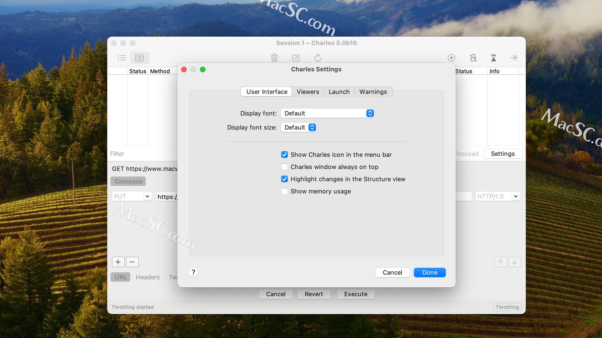Click the crossed-out lock SSL proxying icon
Screen dimensions: 602x338
point(473,58)
